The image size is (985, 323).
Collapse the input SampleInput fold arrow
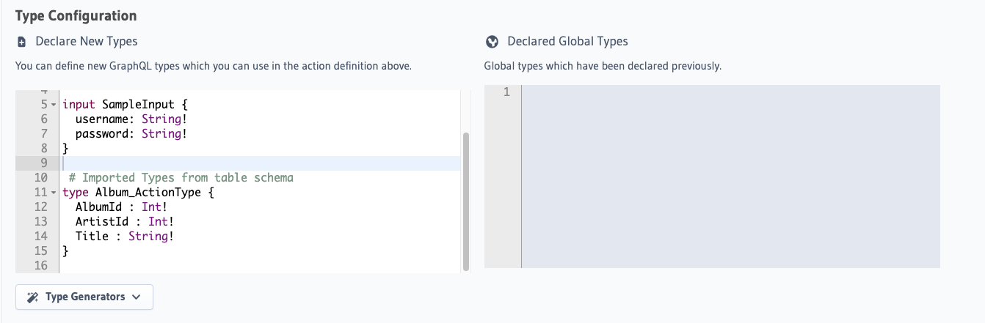tap(54, 105)
